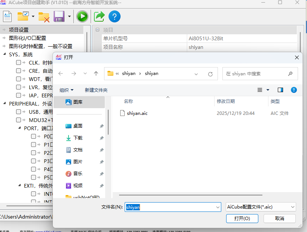Run generation with the green play icon

point(82,16)
